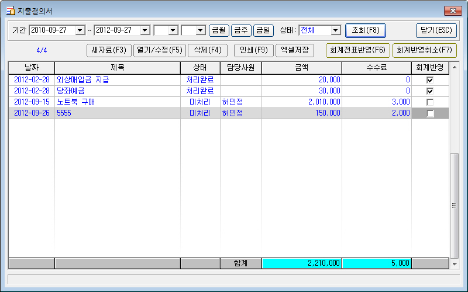Toggle 회계반영 checkbox for 당좌예금 row
The image size is (468, 292).
point(430,91)
